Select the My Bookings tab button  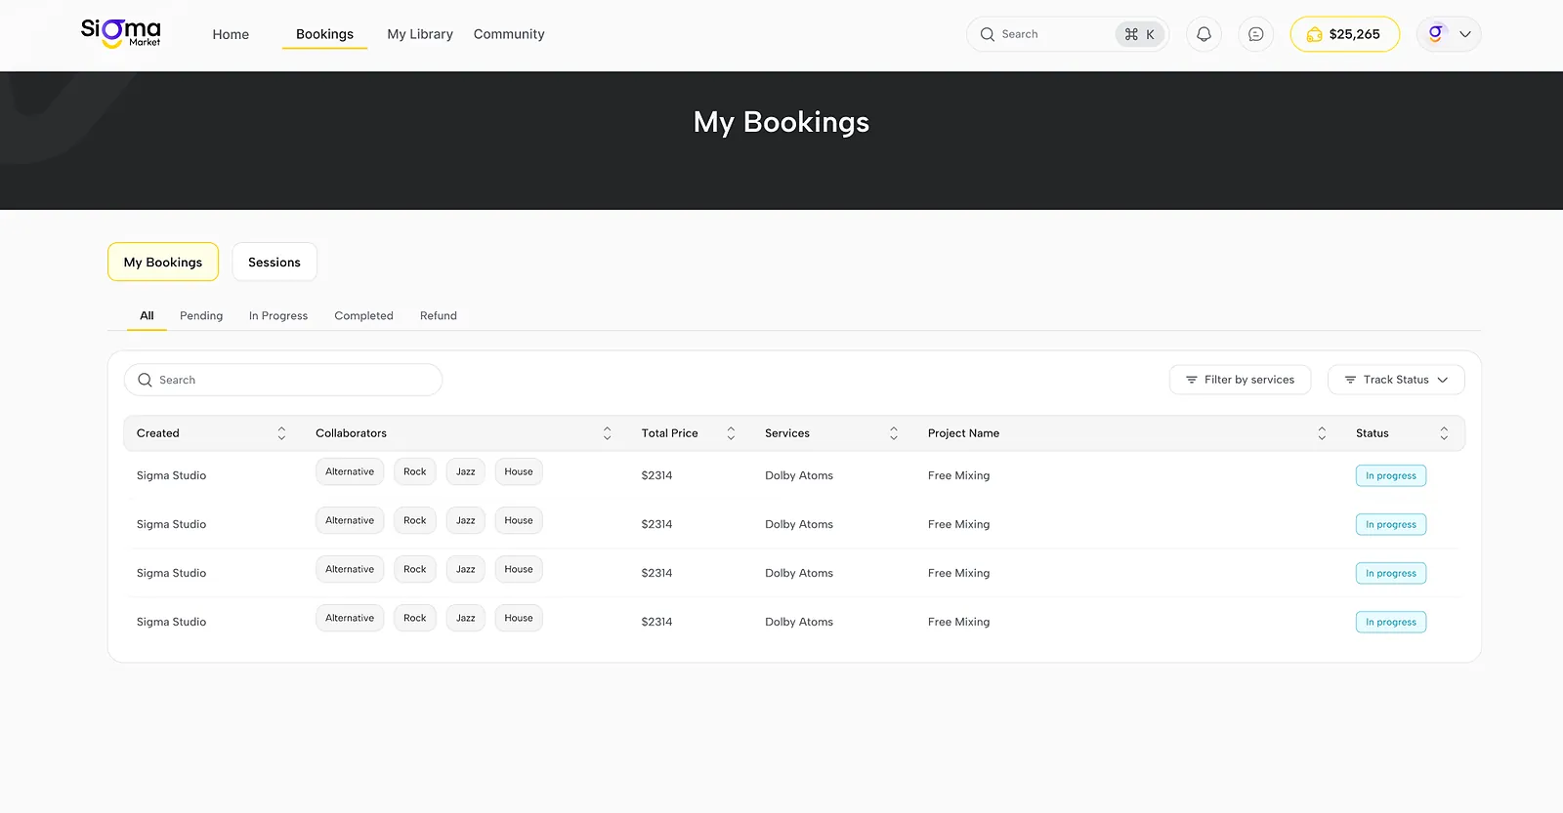point(163,262)
